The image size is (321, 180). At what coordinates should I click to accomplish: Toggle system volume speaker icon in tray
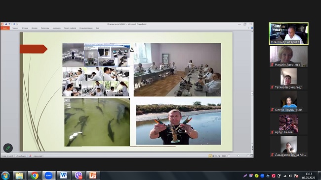290,176
